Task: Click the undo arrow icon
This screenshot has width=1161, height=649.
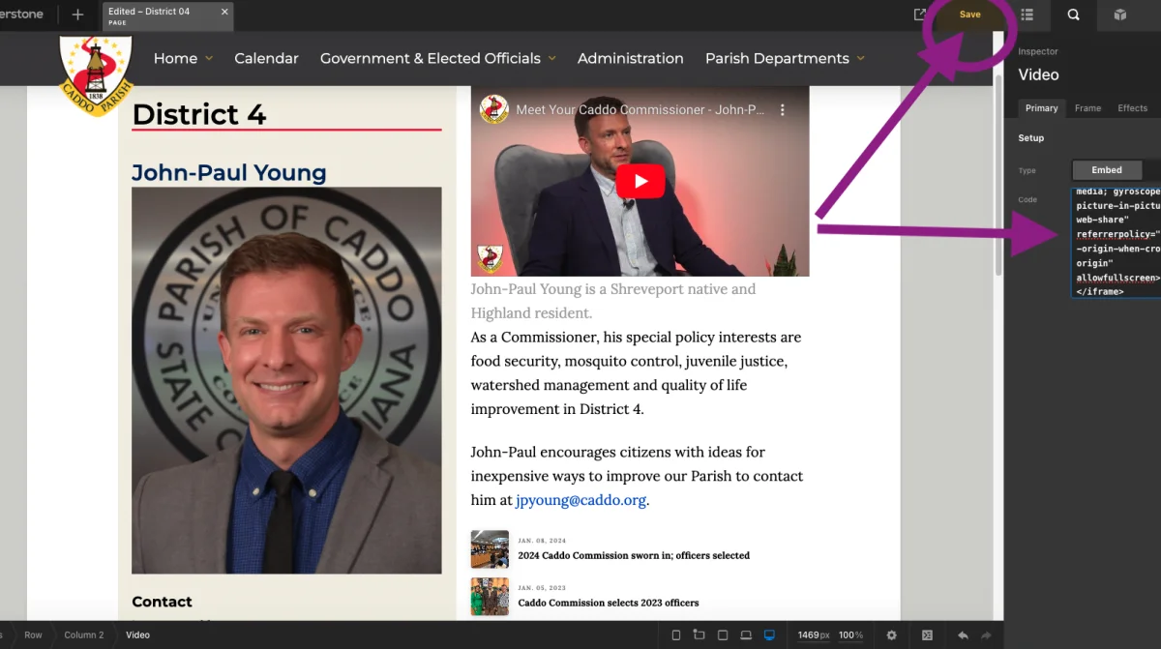Action: 963,635
